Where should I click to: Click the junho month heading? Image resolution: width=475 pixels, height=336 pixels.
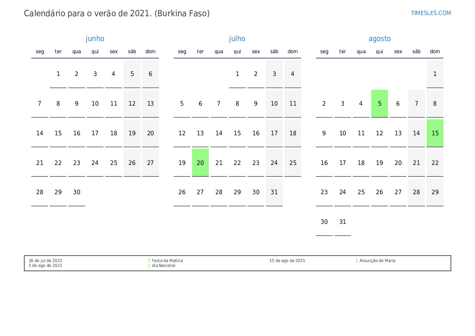coord(95,39)
